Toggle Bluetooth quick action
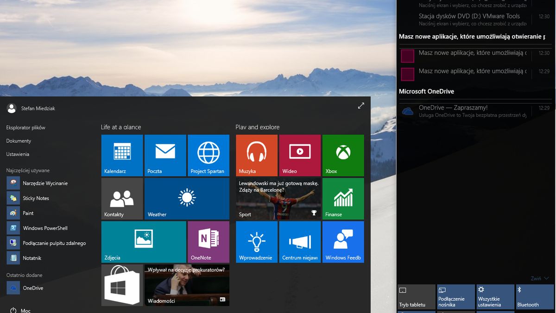 (535, 297)
